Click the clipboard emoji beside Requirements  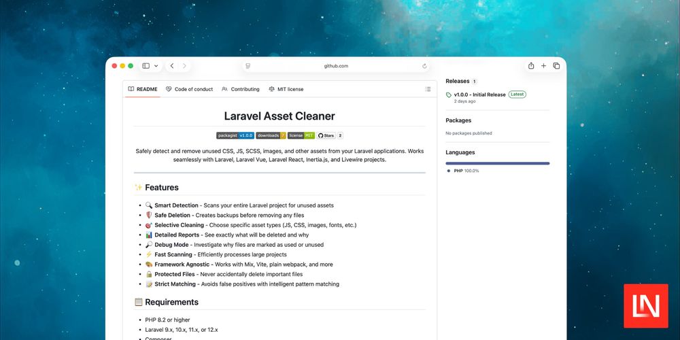tap(138, 302)
